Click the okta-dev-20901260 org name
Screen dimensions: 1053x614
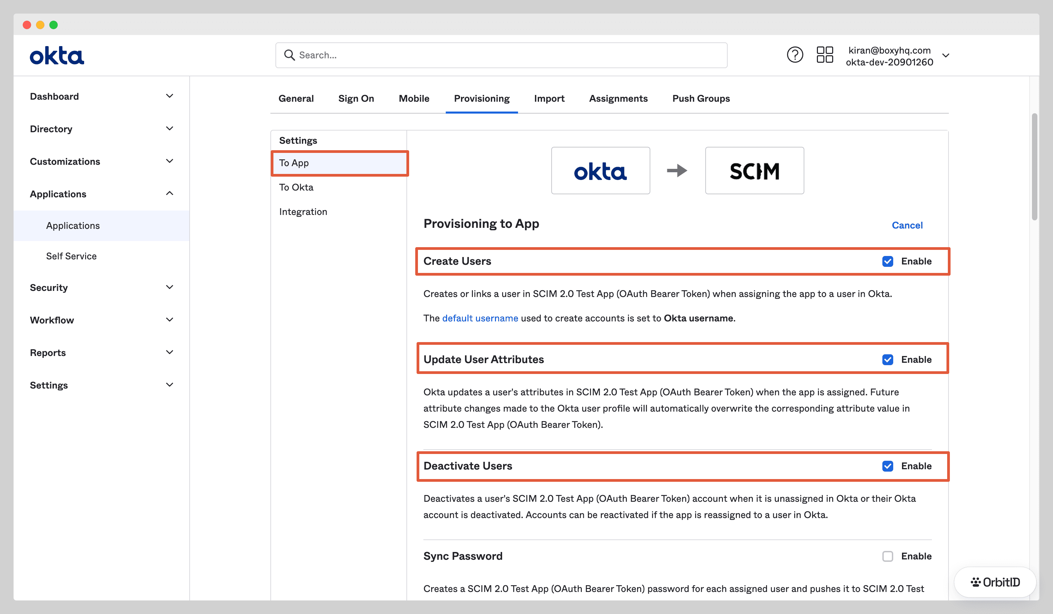point(889,62)
